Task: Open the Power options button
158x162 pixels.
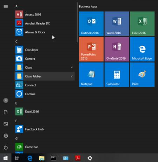Action: (x=6, y=148)
